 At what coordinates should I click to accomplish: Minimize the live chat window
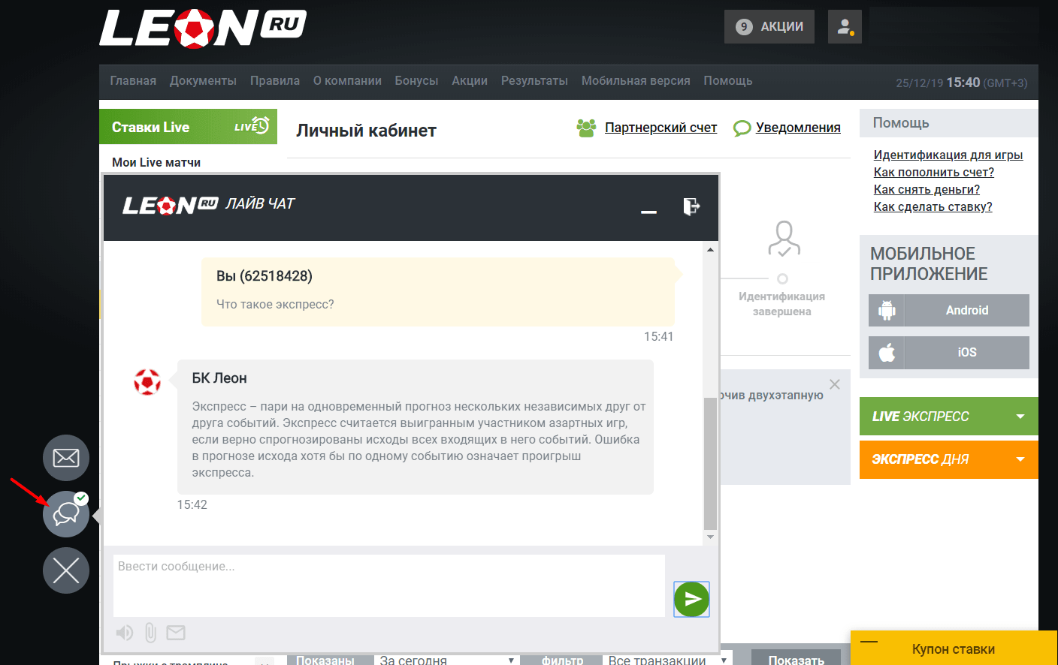click(x=649, y=212)
